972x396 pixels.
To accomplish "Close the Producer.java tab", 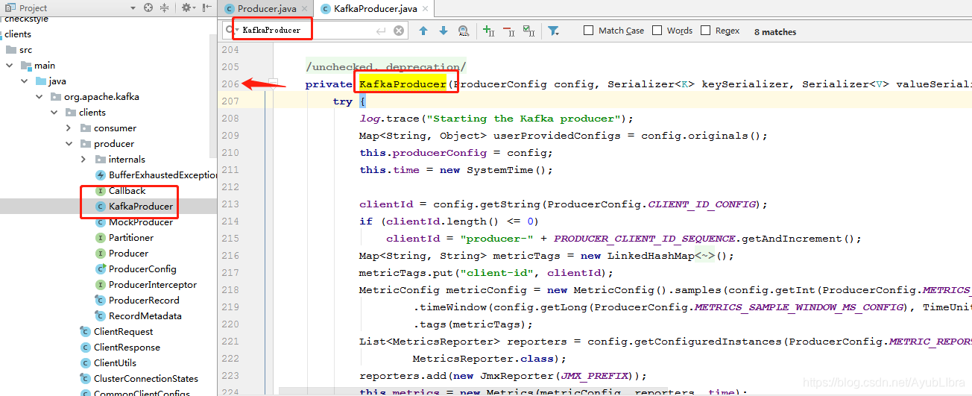I will (x=304, y=9).
